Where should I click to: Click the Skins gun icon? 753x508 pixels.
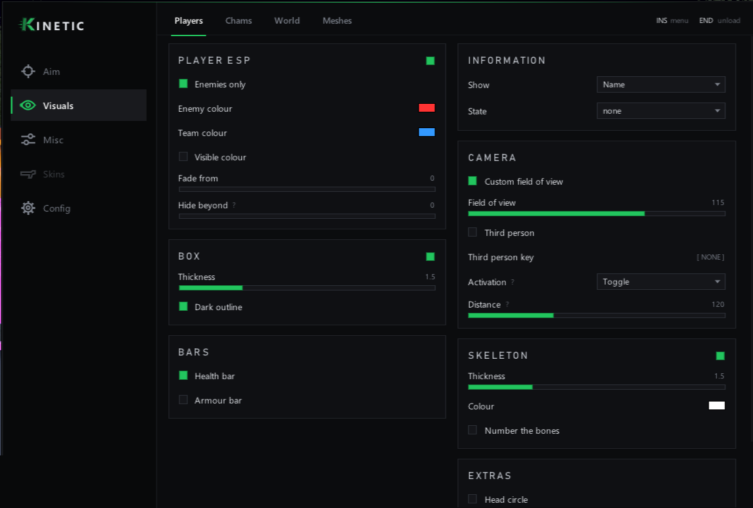pos(28,173)
